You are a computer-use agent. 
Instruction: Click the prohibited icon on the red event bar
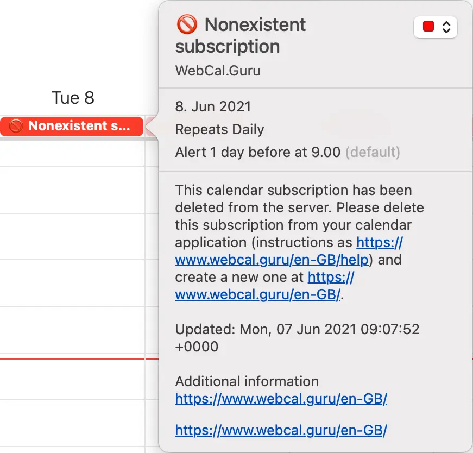(x=16, y=126)
